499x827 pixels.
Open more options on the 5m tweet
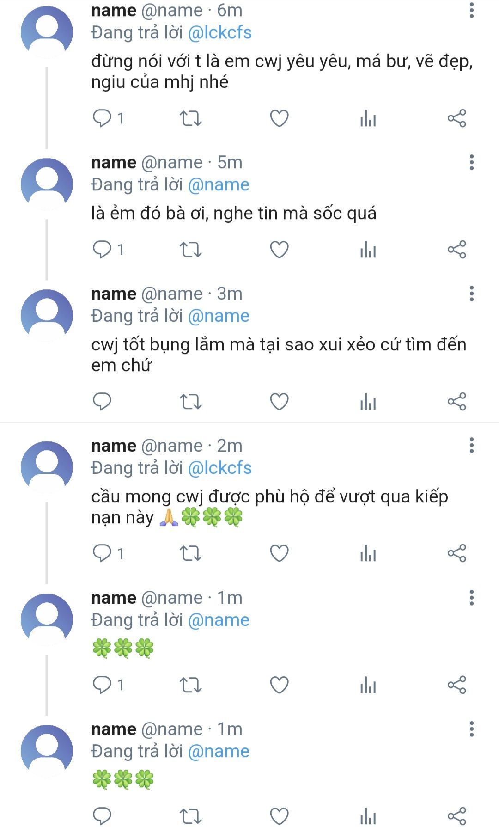coord(471,162)
